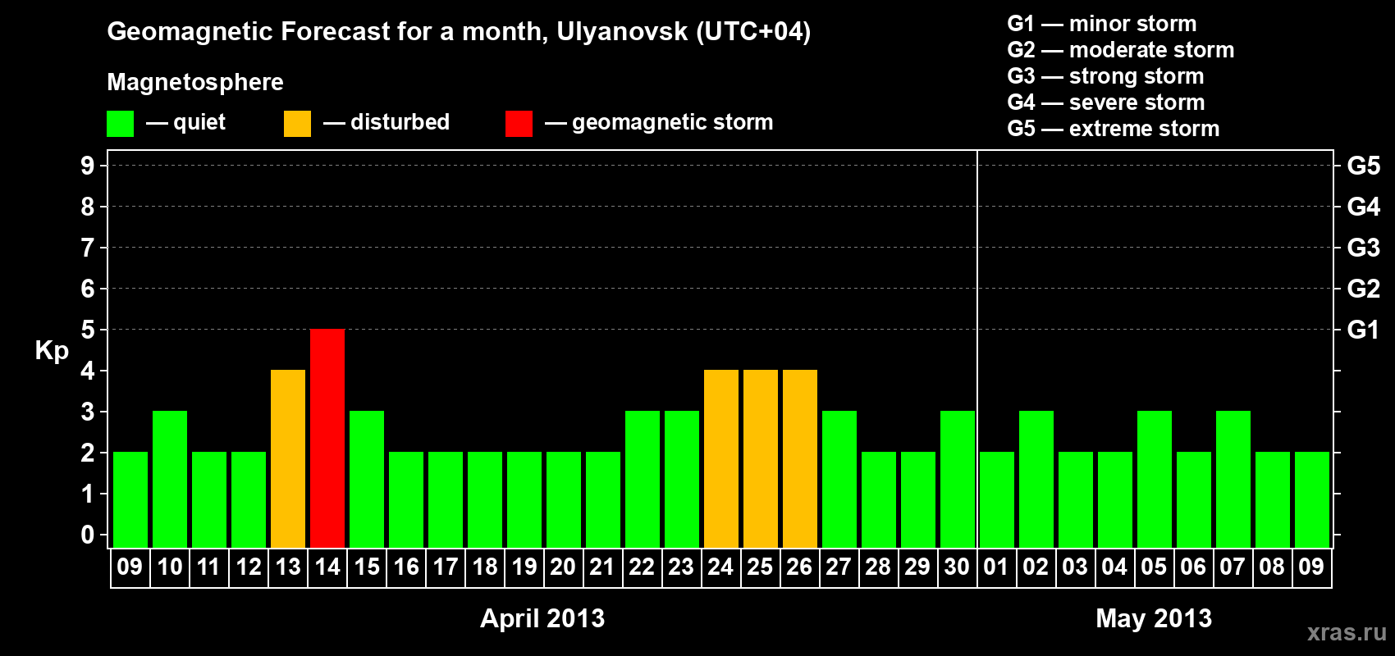Select the green bar for April 22
This screenshot has width=1395, height=656.
coord(643,479)
